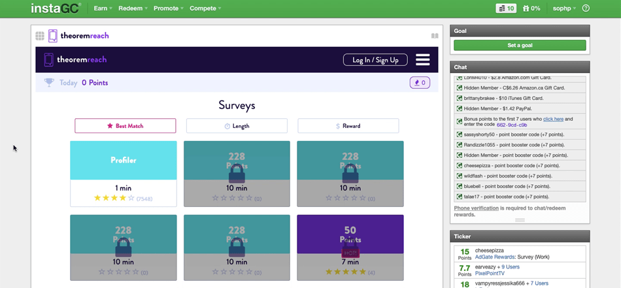Click the Set a goal button
The width and height of the screenshot is (621, 288).
point(520,45)
